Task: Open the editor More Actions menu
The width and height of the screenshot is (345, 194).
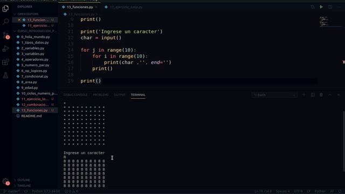Action: pos(339,7)
